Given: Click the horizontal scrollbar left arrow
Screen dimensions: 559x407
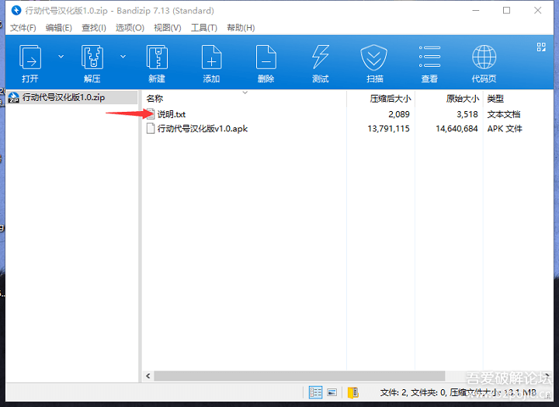Looking at the screenshot, I should point(148,376).
